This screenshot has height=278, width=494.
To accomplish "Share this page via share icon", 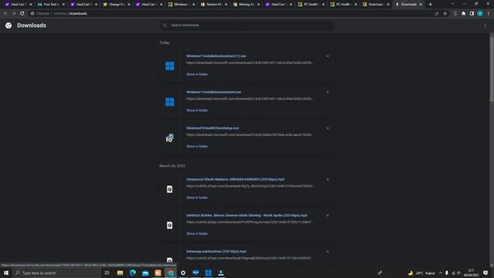I will point(437,14).
